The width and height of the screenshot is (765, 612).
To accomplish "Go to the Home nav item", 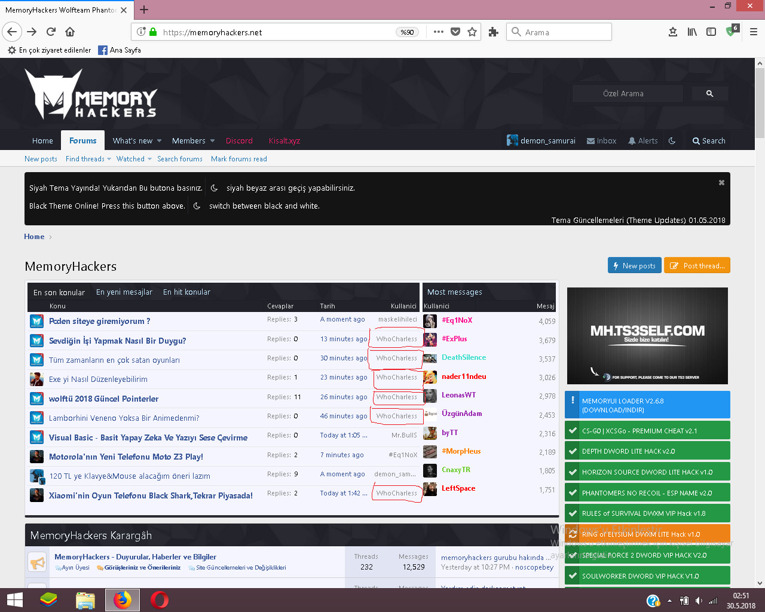I will point(42,140).
